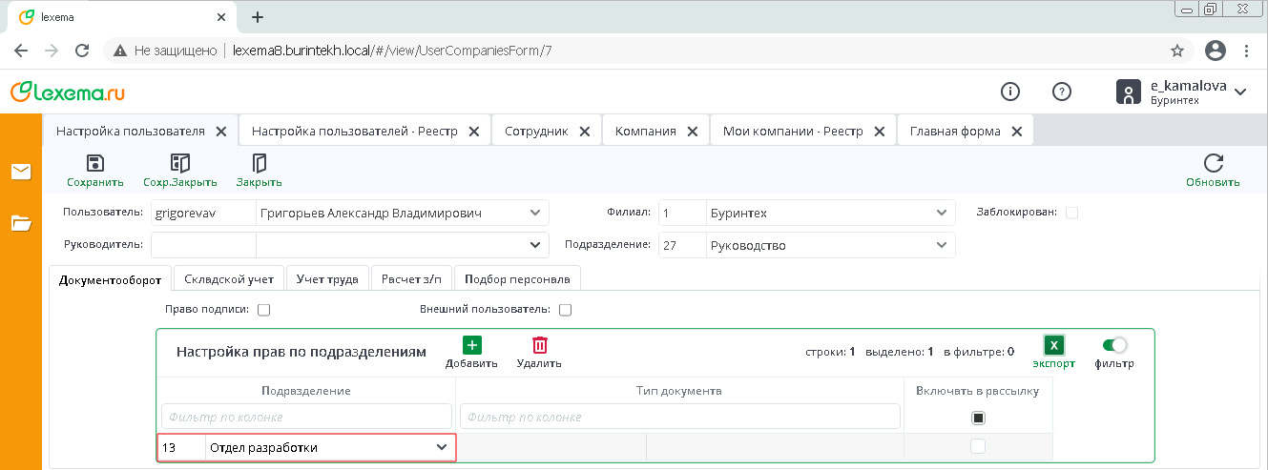Open the mail envelope icon in the sidebar

(x=21, y=172)
